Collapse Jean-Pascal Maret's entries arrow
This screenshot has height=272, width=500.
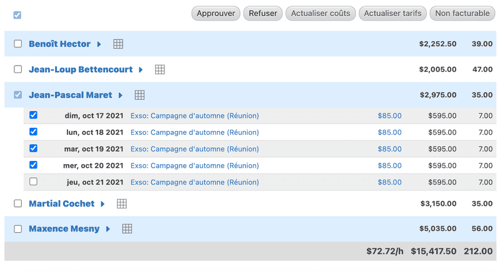click(121, 95)
